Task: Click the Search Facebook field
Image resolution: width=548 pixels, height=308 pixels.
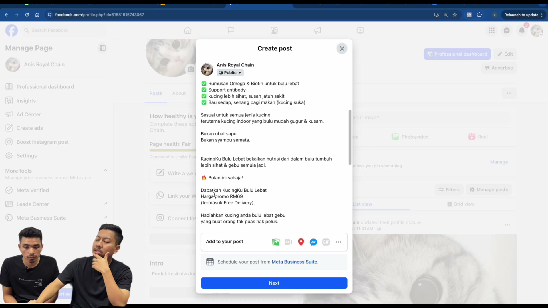Action: point(65,30)
